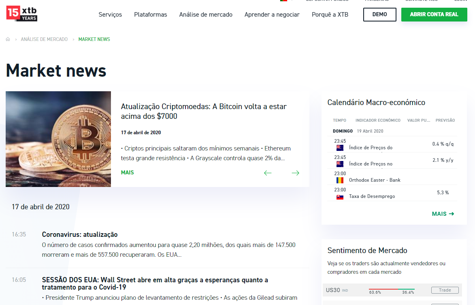Click the Romanian flag beside Orthodox Easter
The image size is (475, 305).
click(x=340, y=180)
